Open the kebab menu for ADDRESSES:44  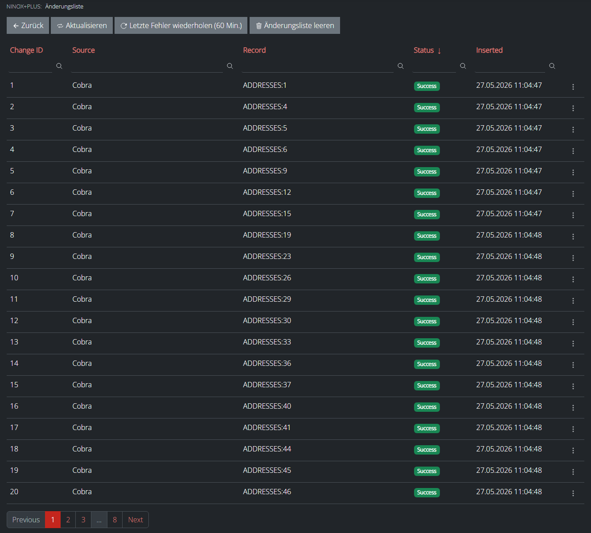click(x=573, y=451)
